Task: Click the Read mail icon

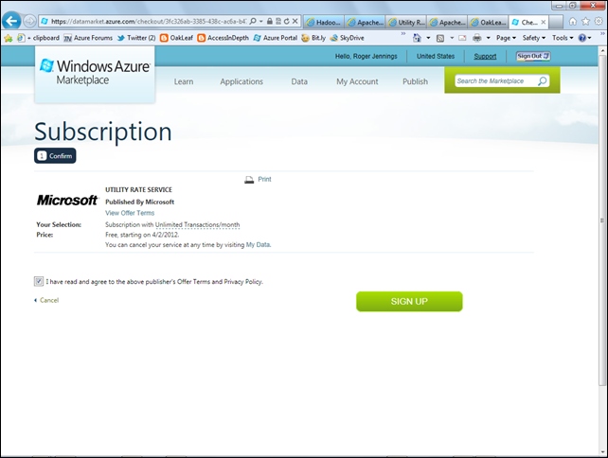Action: pyautogui.click(x=462, y=38)
